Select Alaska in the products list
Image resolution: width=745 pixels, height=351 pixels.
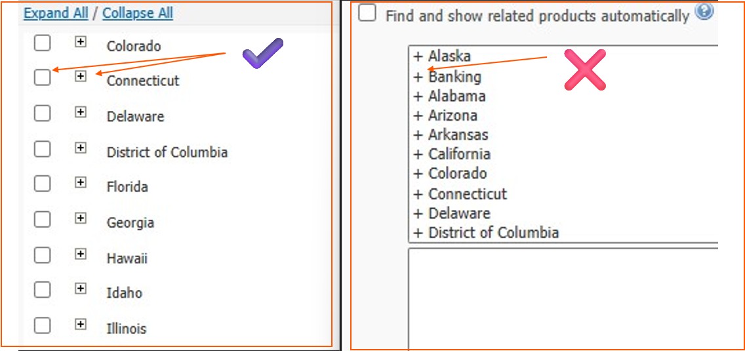(449, 56)
